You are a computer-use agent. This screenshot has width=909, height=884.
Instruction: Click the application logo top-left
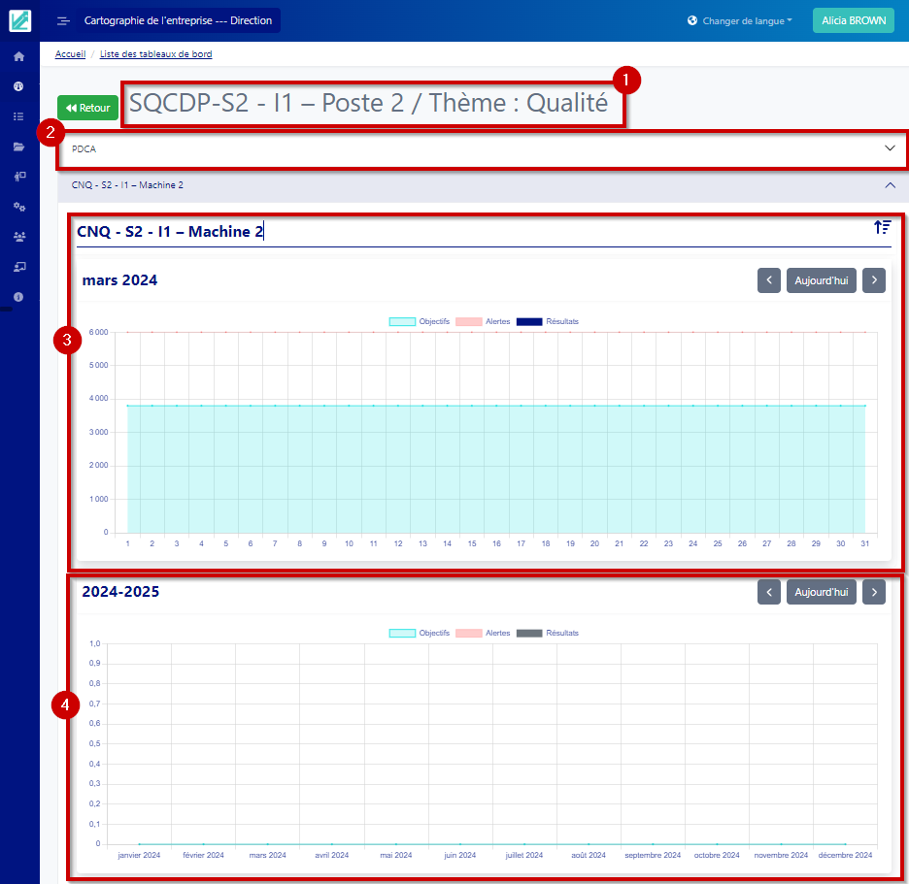[19, 20]
